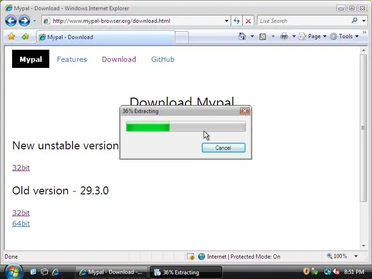Open the search provider options dropdown

(x=364, y=21)
